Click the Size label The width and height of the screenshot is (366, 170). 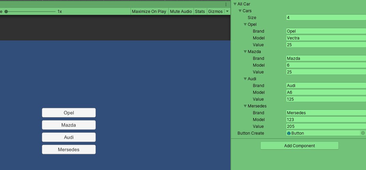tap(252, 17)
